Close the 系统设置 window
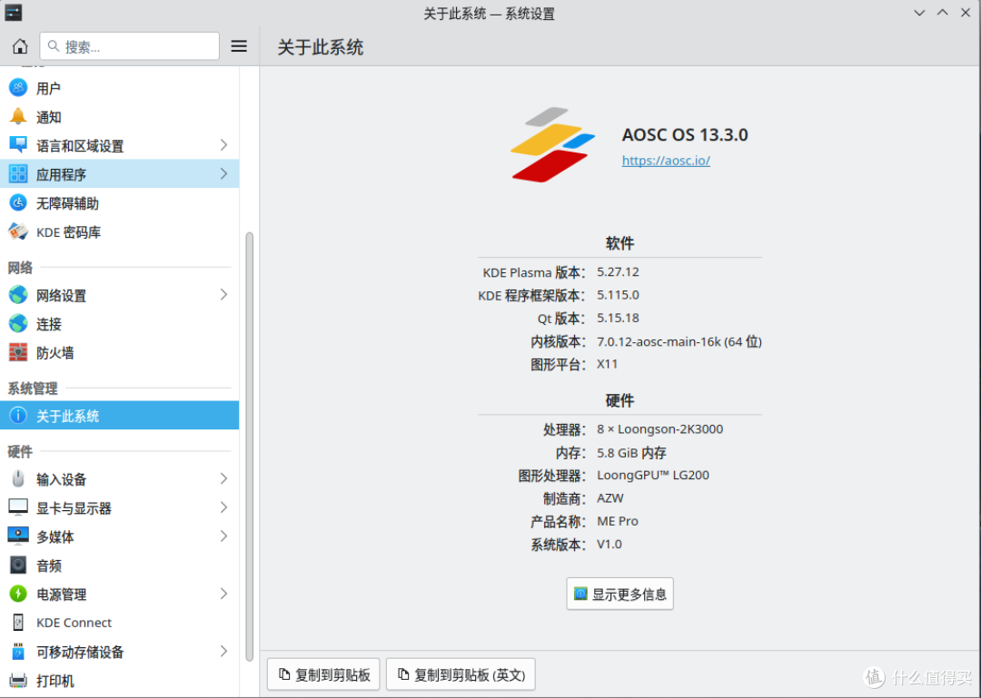Viewport: 981px width, 698px height. [x=966, y=13]
